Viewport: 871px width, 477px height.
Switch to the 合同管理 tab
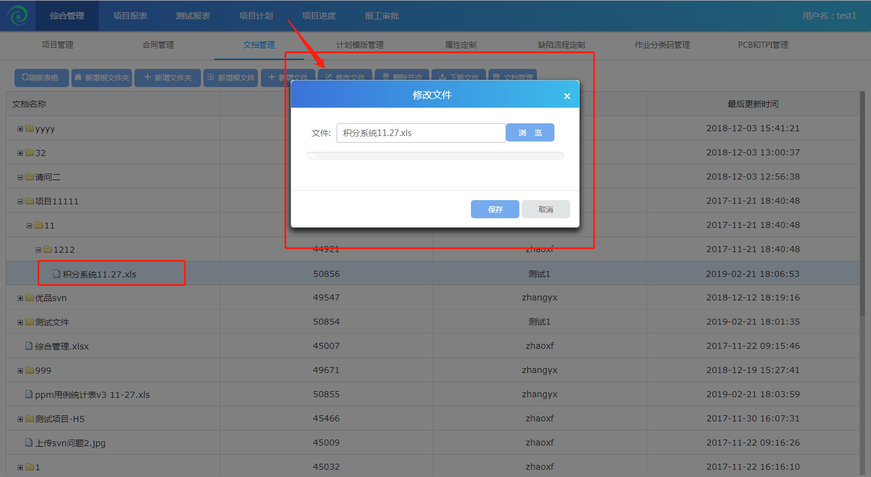pyautogui.click(x=158, y=45)
